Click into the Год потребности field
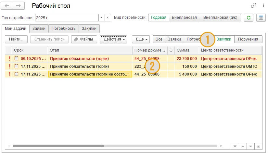 [x=67, y=18]
